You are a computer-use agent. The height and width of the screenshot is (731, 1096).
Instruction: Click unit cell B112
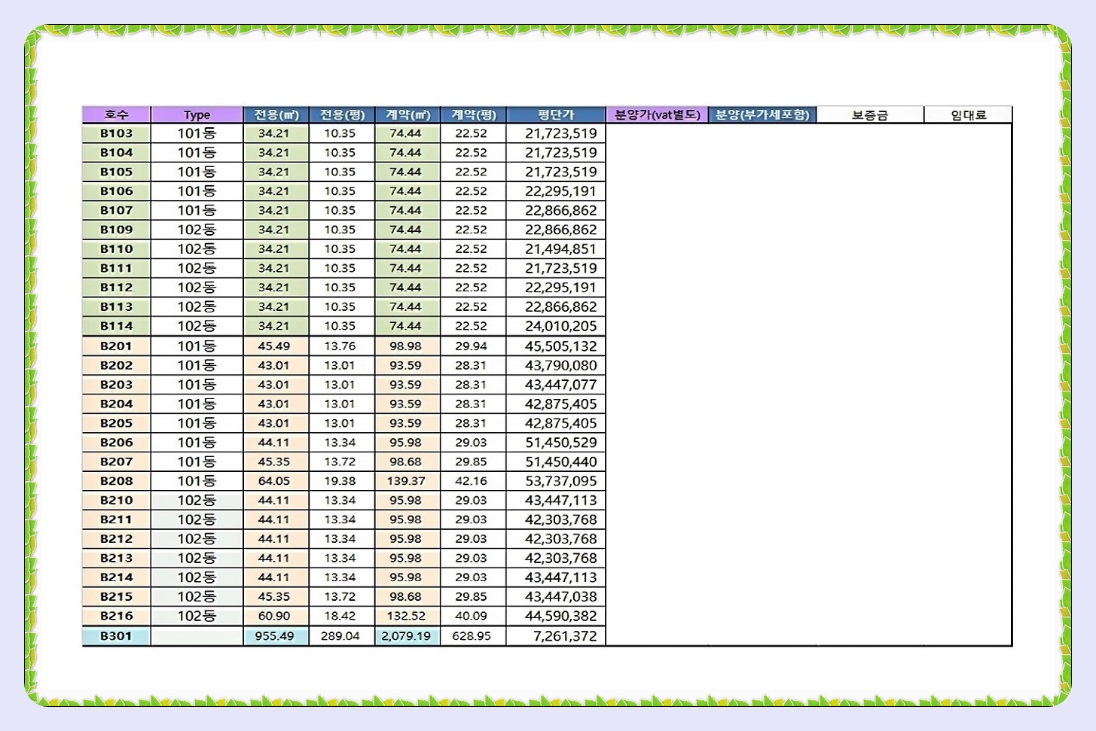tap(116, 288)
